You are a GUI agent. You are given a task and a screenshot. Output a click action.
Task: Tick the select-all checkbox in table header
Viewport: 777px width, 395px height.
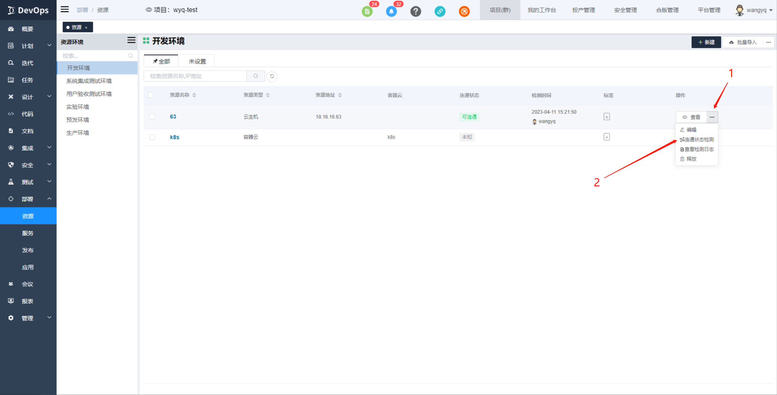pyautogui.click(x=151, y=95)
